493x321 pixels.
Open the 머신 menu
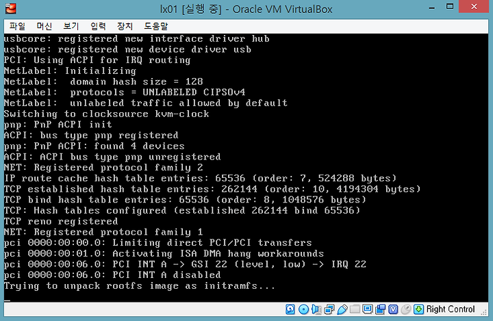45,26
